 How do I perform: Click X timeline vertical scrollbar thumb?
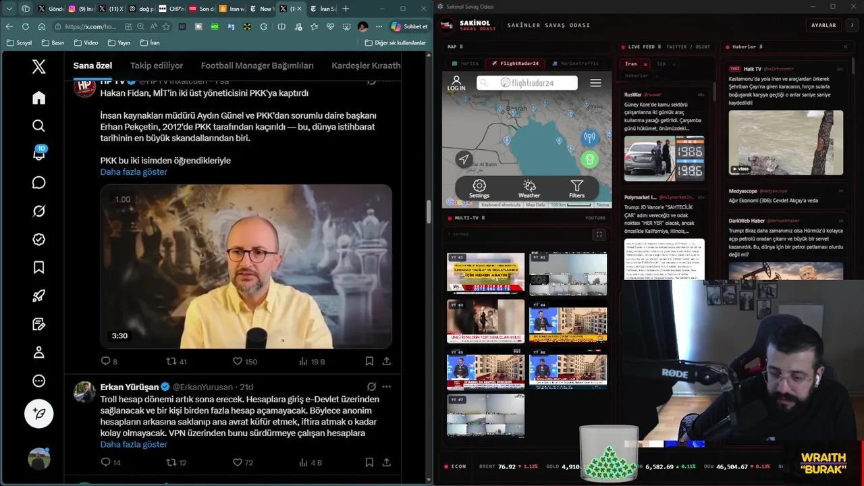point(429,212)
